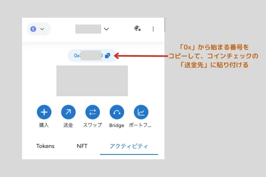
Task: Open the connected sites globe icon
Action: click(x=137, y=29)
